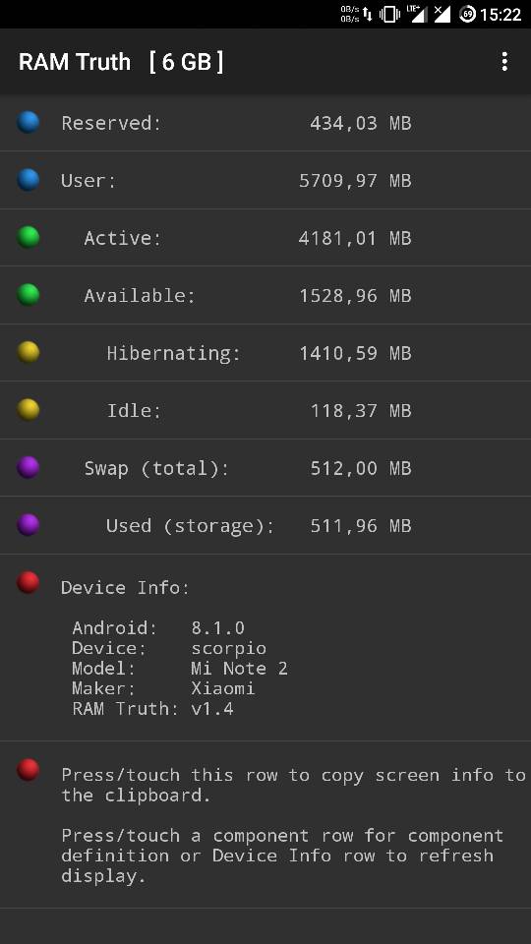Tap the battery indicator in status bar
This screenshot has width=531, height=944.
pyautogui.click(x=467, y=14)
